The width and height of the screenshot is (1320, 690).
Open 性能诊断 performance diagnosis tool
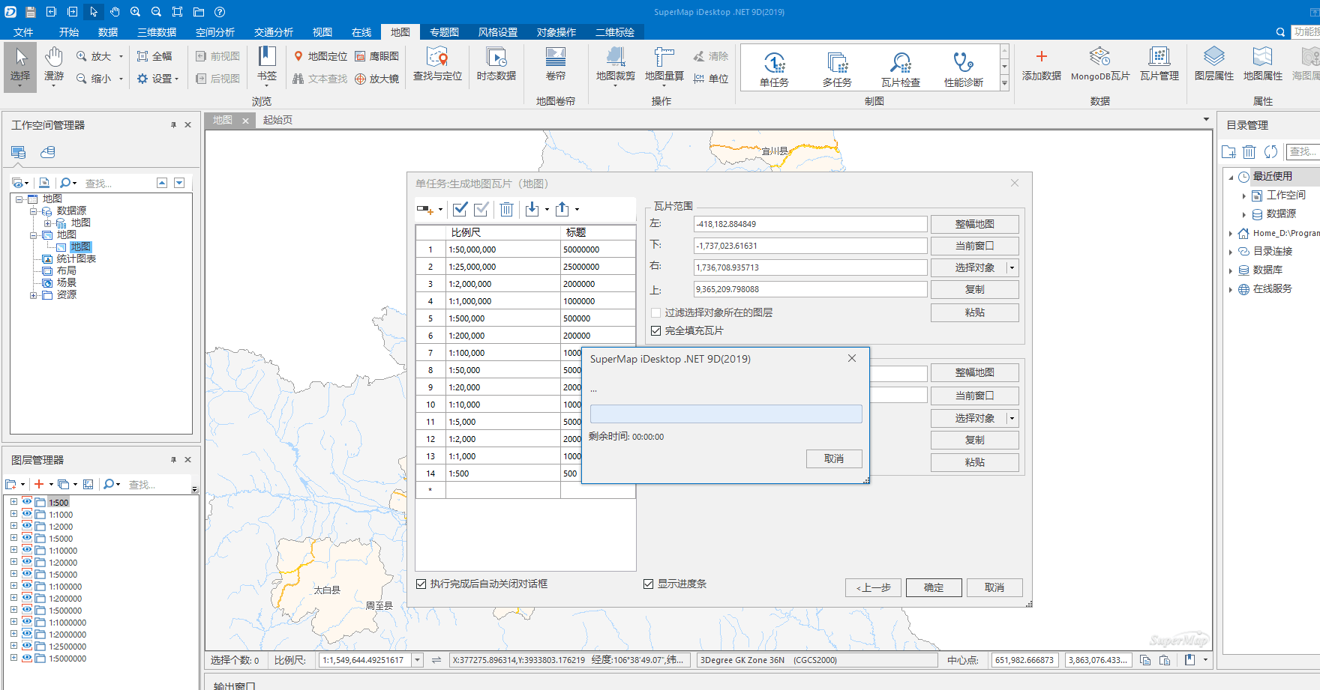coord(963,68)
